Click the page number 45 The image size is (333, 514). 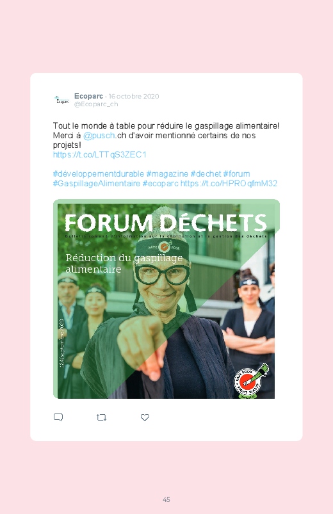click(166, 499)
